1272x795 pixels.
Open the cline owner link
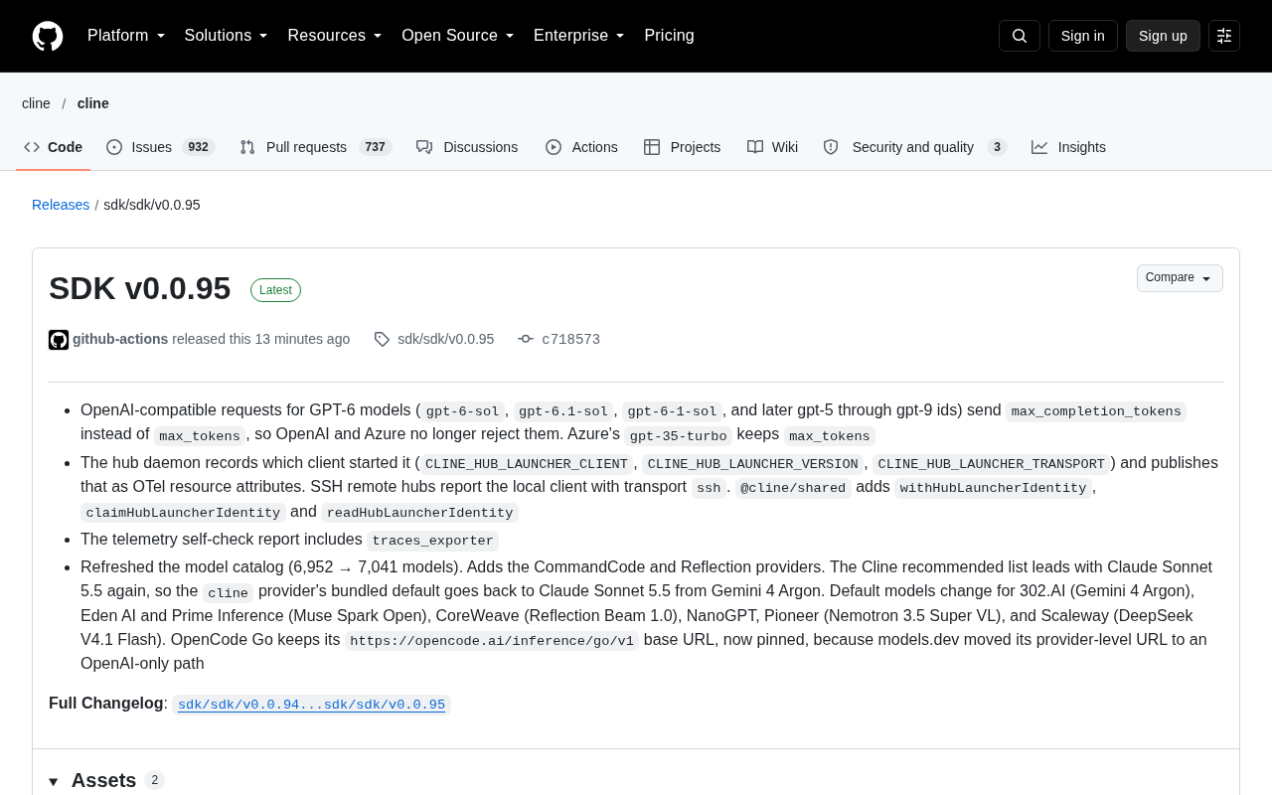coord(36,103)
